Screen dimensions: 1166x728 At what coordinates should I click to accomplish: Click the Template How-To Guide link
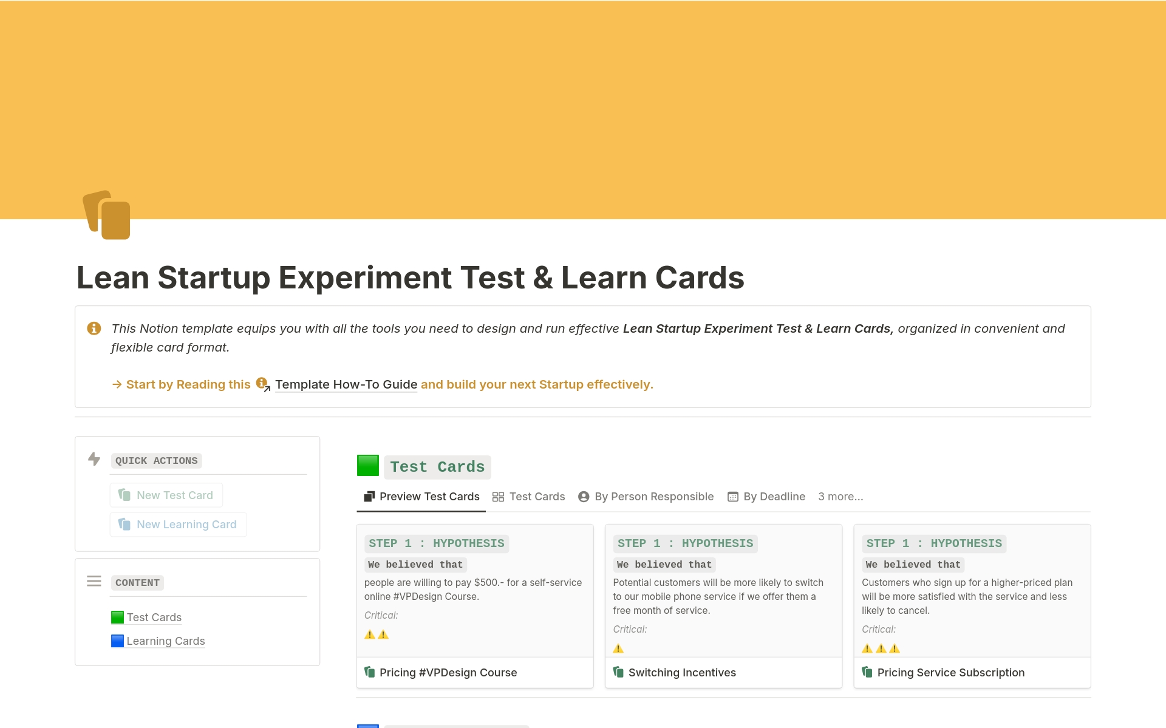pyautogui.click(x=346, y=384)
